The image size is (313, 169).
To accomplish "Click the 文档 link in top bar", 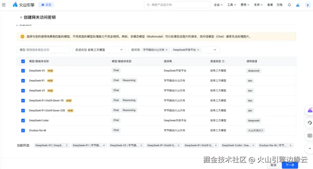I will pyautogui.click(x=279, y=5).
